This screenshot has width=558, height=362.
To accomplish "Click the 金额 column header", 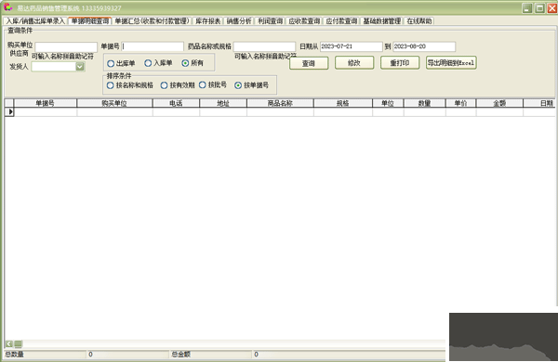I will click(499, 103).
